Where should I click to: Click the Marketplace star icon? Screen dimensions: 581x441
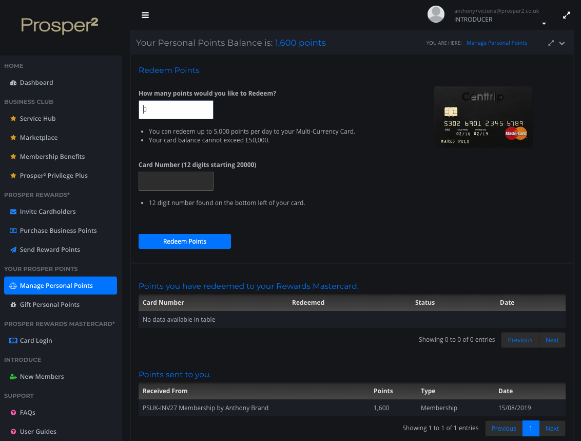coord(13,137)
